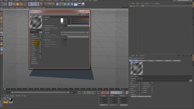Click the texture browse '...' button
This screenshot has width=194, height=109.
(x=87, y=32)
